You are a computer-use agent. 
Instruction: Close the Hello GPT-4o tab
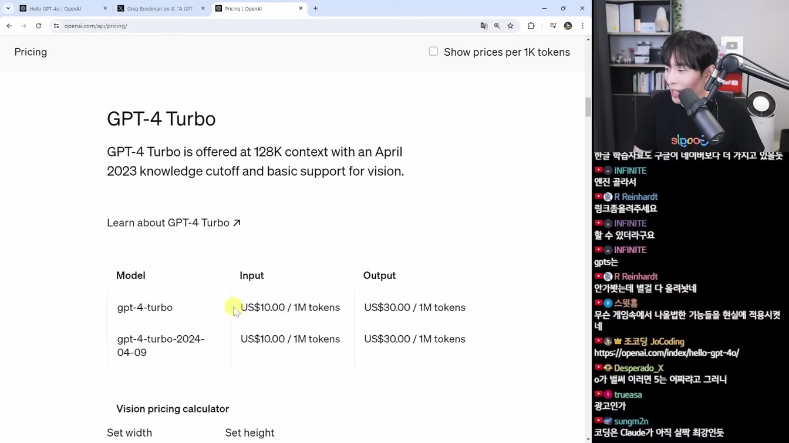pyautogui.click(x=105, y=9)
